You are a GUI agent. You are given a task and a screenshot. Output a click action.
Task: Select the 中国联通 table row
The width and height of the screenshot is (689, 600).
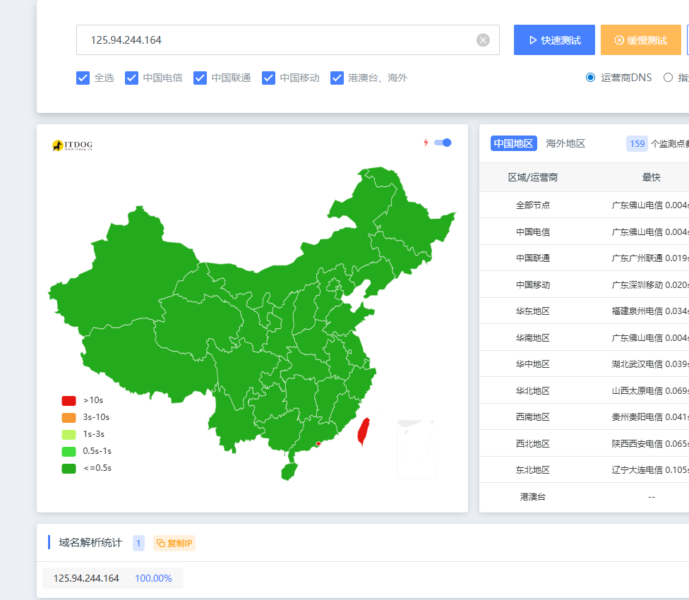point(584,258)
